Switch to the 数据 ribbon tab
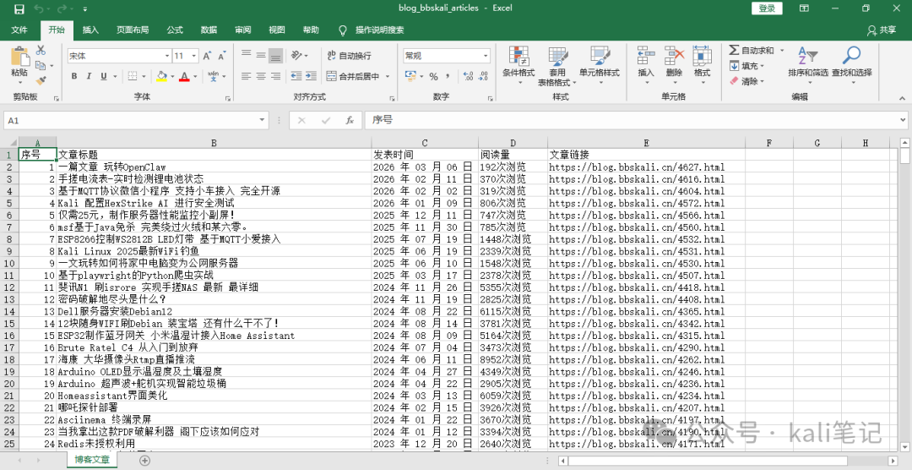This screenshot has width=912, height=470. click(209, 30)
